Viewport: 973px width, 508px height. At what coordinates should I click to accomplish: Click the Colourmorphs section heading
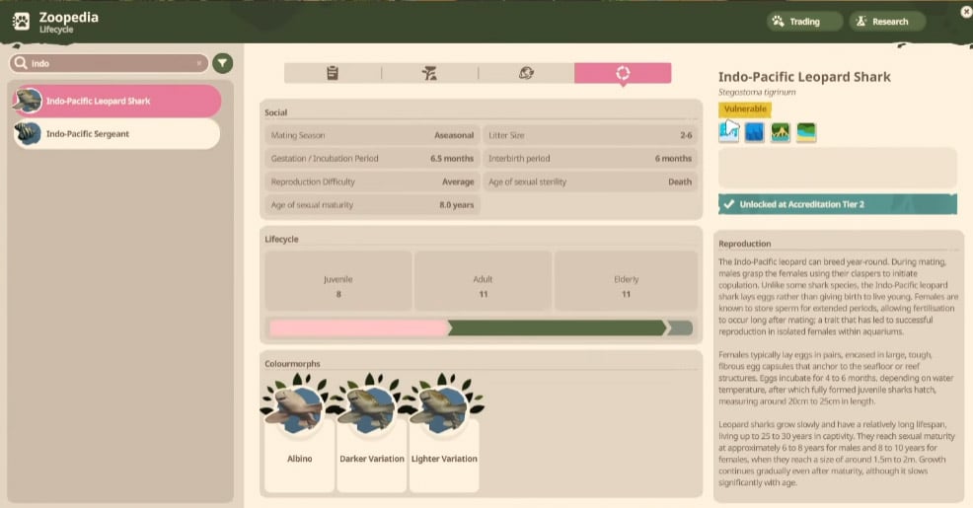292,363
